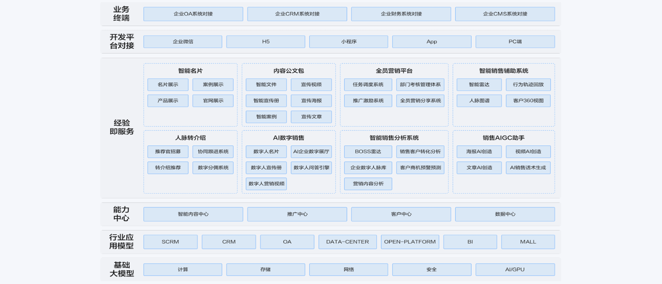Open the 推荐官招募 block
This screenshot has height=284, width=662.
[x=168, y=151]
